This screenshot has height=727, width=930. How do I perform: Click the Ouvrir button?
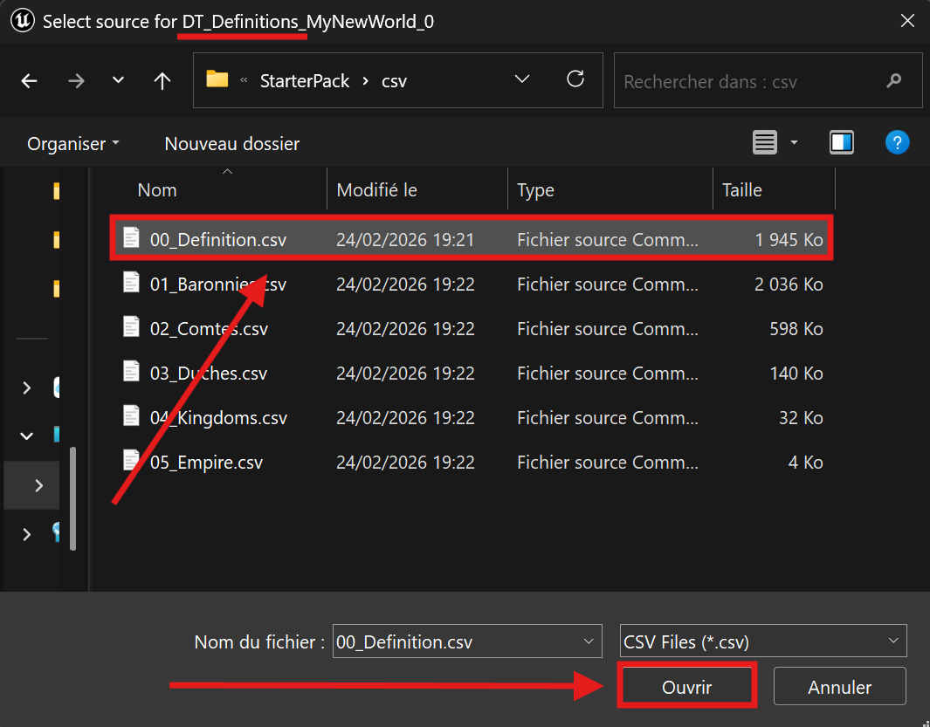[x=687, y=687]
